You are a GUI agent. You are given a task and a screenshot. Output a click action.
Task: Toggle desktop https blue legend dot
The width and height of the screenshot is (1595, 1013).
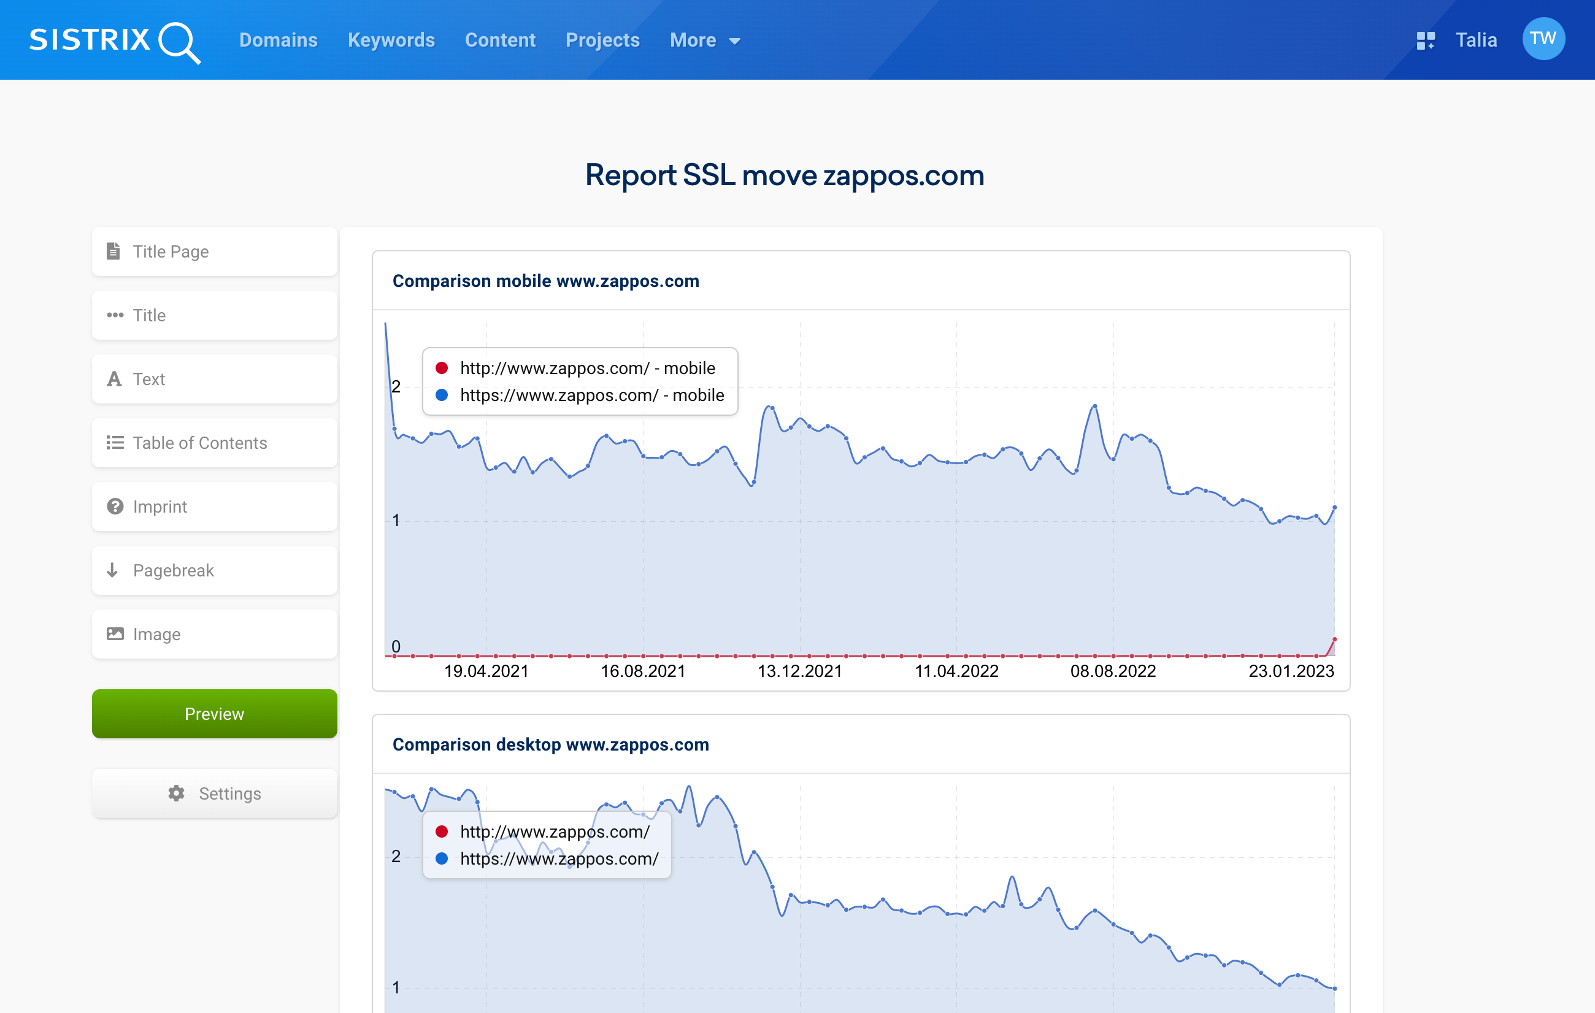click(x=442, y=858)
